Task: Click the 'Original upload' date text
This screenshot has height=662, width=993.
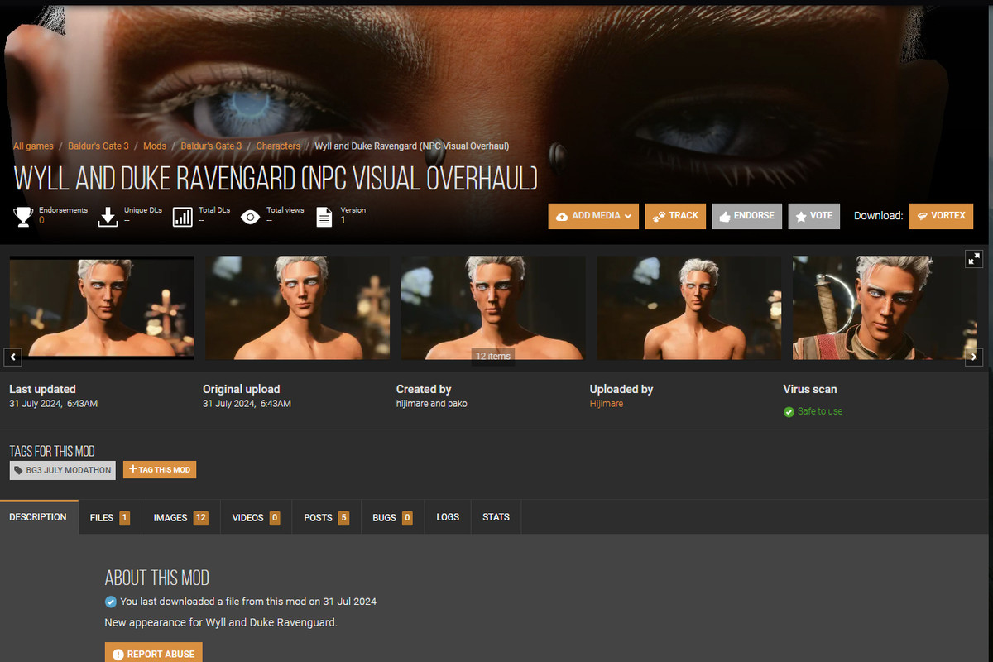Action: (247, 404)
